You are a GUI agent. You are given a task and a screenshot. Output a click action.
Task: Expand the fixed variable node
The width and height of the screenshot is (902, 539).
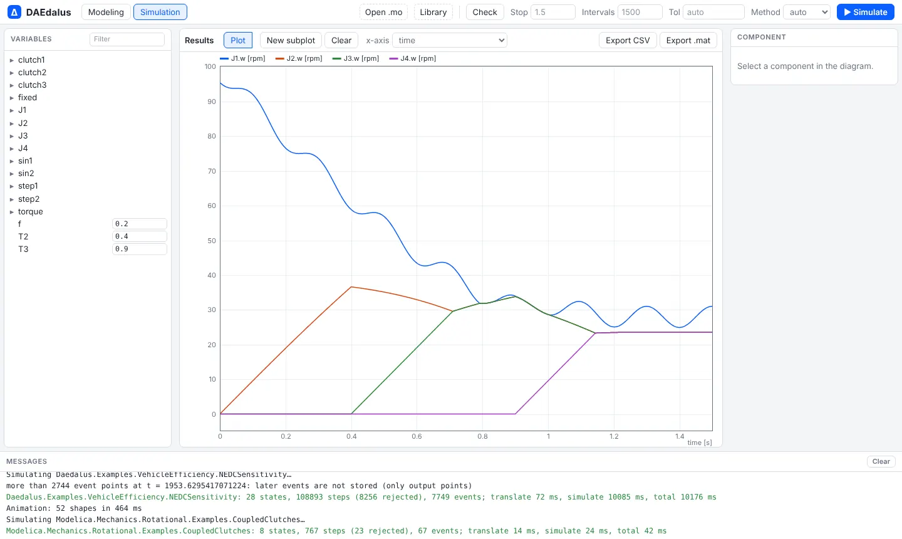(12, 98)
